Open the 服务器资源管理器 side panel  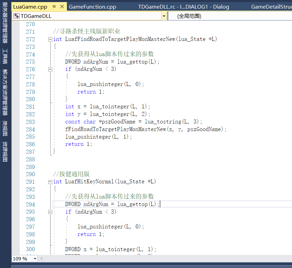pos(5,23)
